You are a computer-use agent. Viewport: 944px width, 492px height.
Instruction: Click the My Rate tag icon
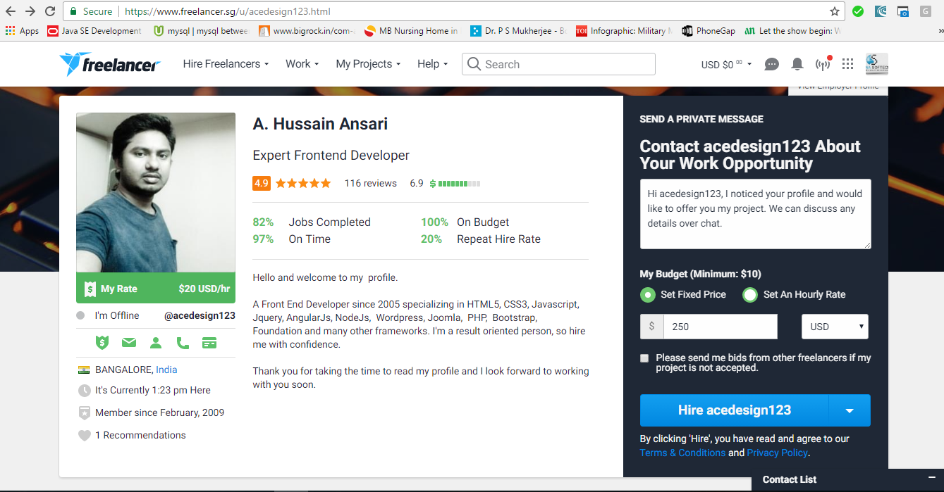tap(90, 289)
